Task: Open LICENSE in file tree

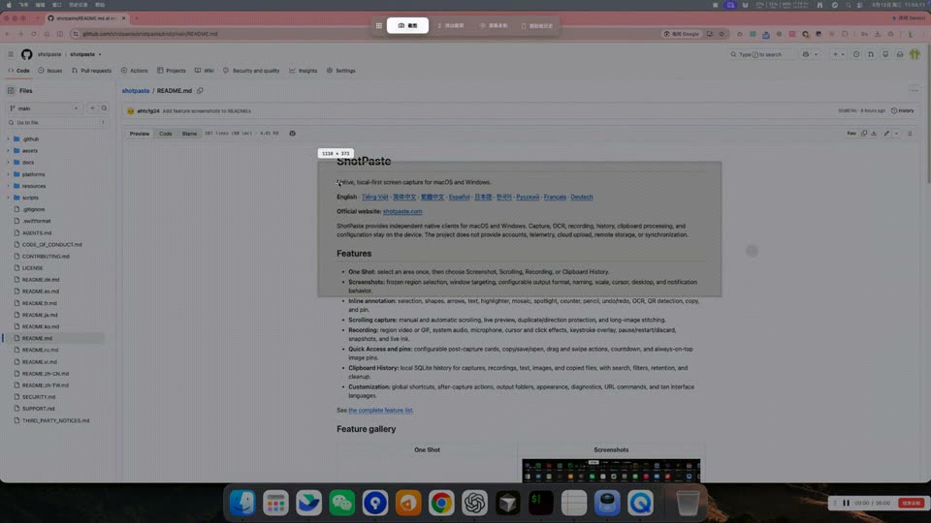Action: 33,268
